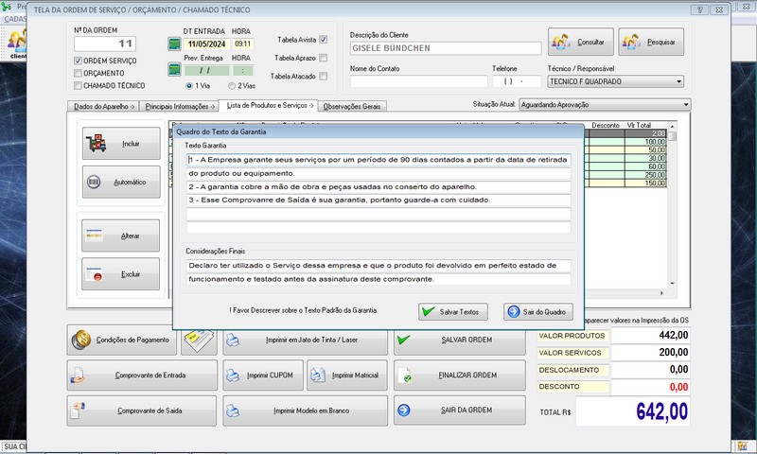Click Imprimir CUPOM button

tap(263, 375)
